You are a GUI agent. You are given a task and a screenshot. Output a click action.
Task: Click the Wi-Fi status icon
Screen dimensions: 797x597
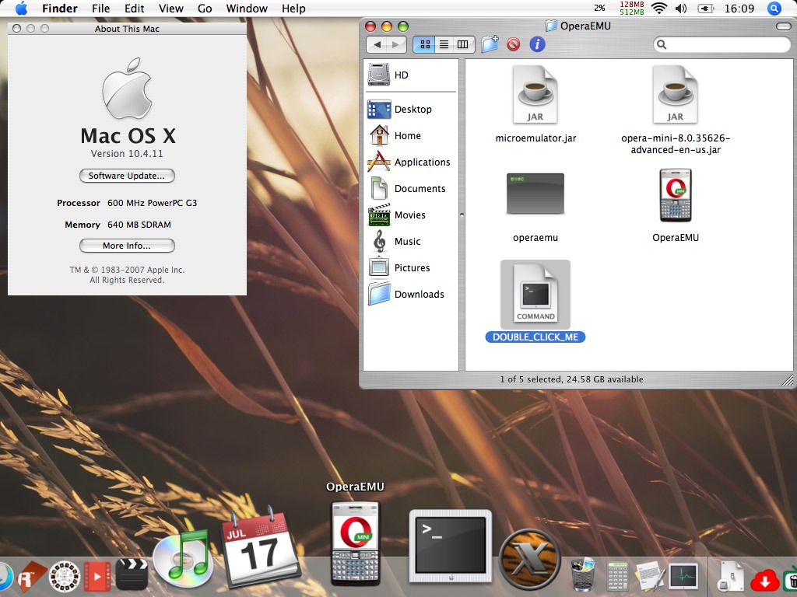(x=658, y=8)
